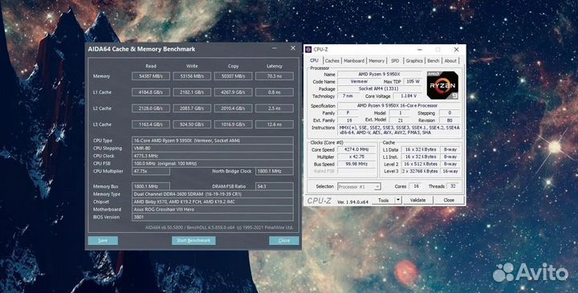The width and height of the screenshot is (578, 293).
Task: Click the L3 Cache Write value 924.50 GB/s
Action: [x=192, y=124]
